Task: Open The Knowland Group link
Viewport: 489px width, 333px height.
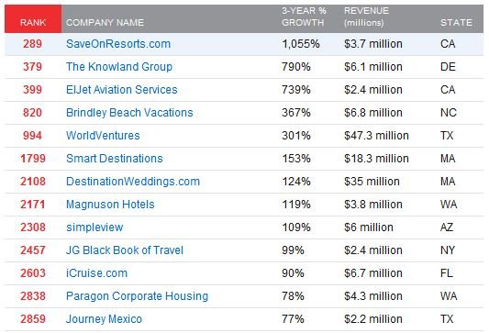Action: (119, 67)
